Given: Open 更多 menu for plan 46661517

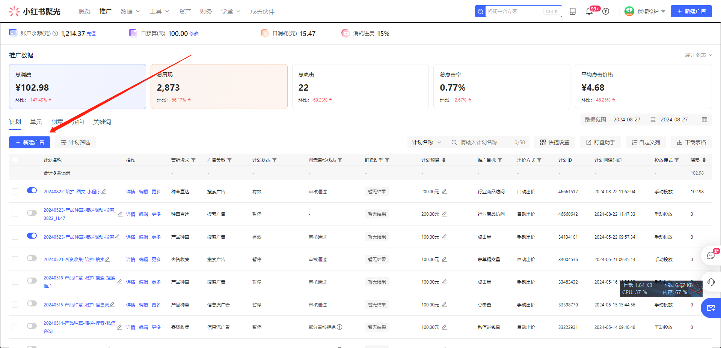Looking at the screenshot, I should [x=156, y=192].
